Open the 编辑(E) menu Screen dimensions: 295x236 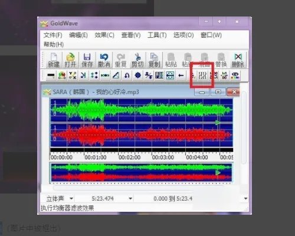click(x=78, y=35)
